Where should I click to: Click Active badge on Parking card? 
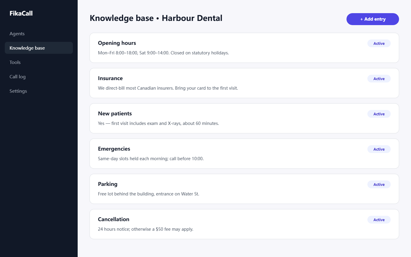click(379, 184)
